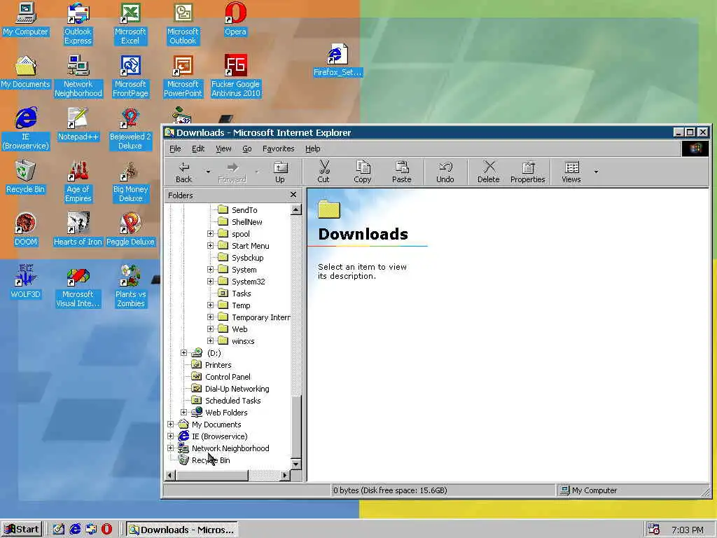Image resolution: width=717 pixels, height=538 pixels.
Task: Expand the (D:) drive node
Action: point(184,353)
